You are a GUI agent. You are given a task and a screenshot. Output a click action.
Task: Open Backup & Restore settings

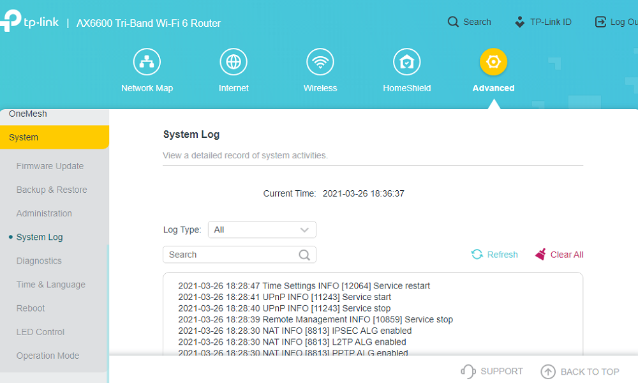52,190
